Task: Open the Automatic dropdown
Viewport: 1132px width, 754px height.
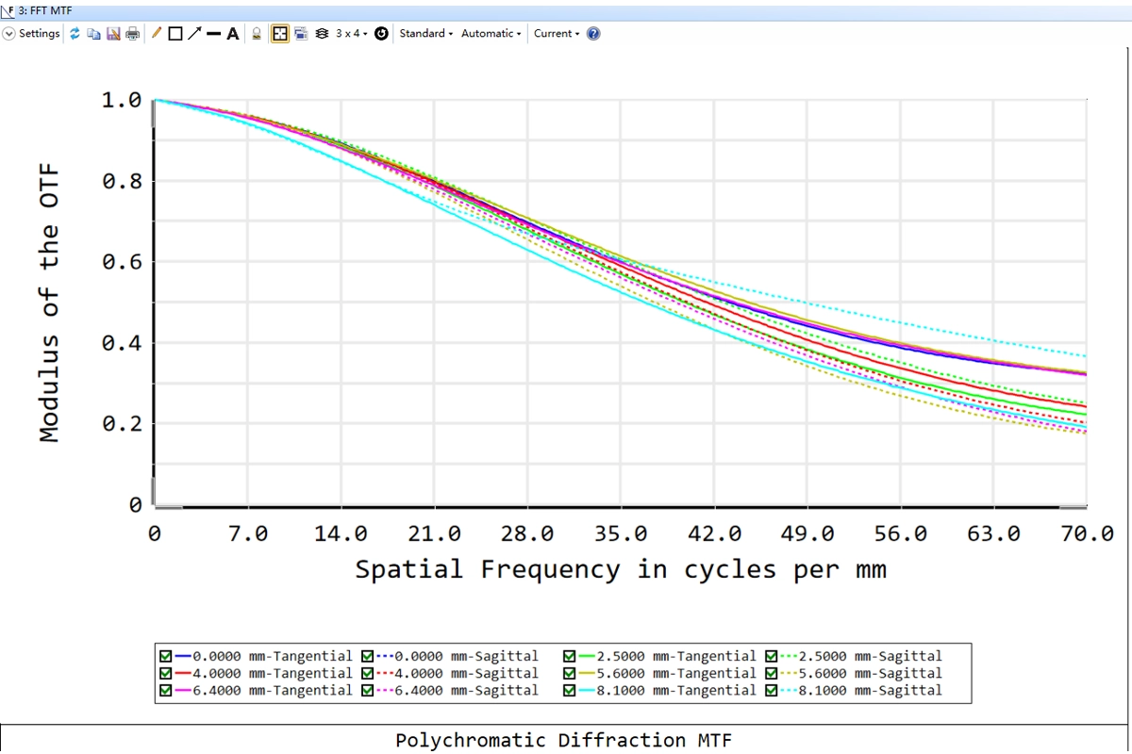Action: 491,33
